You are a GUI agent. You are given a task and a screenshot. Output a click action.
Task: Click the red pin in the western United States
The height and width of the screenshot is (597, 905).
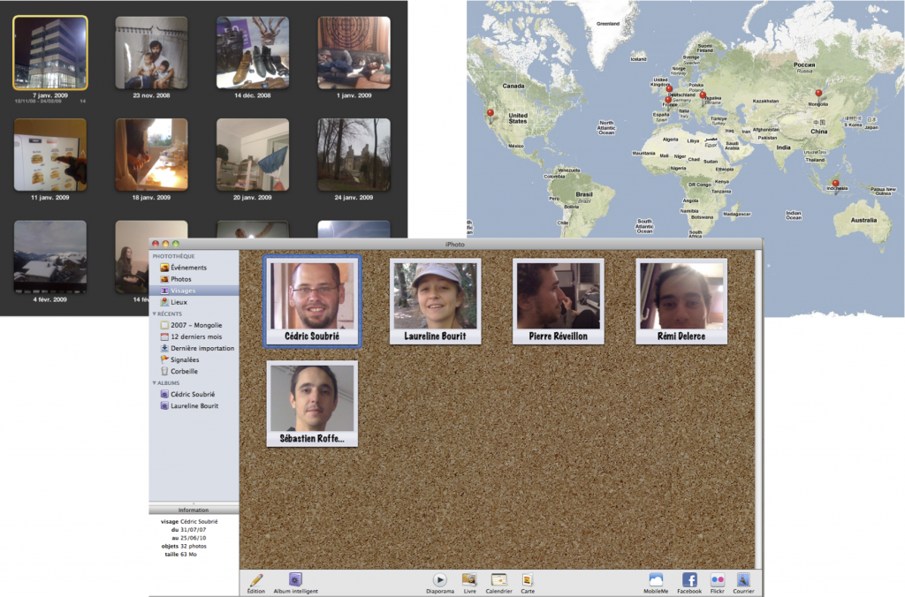491,115
